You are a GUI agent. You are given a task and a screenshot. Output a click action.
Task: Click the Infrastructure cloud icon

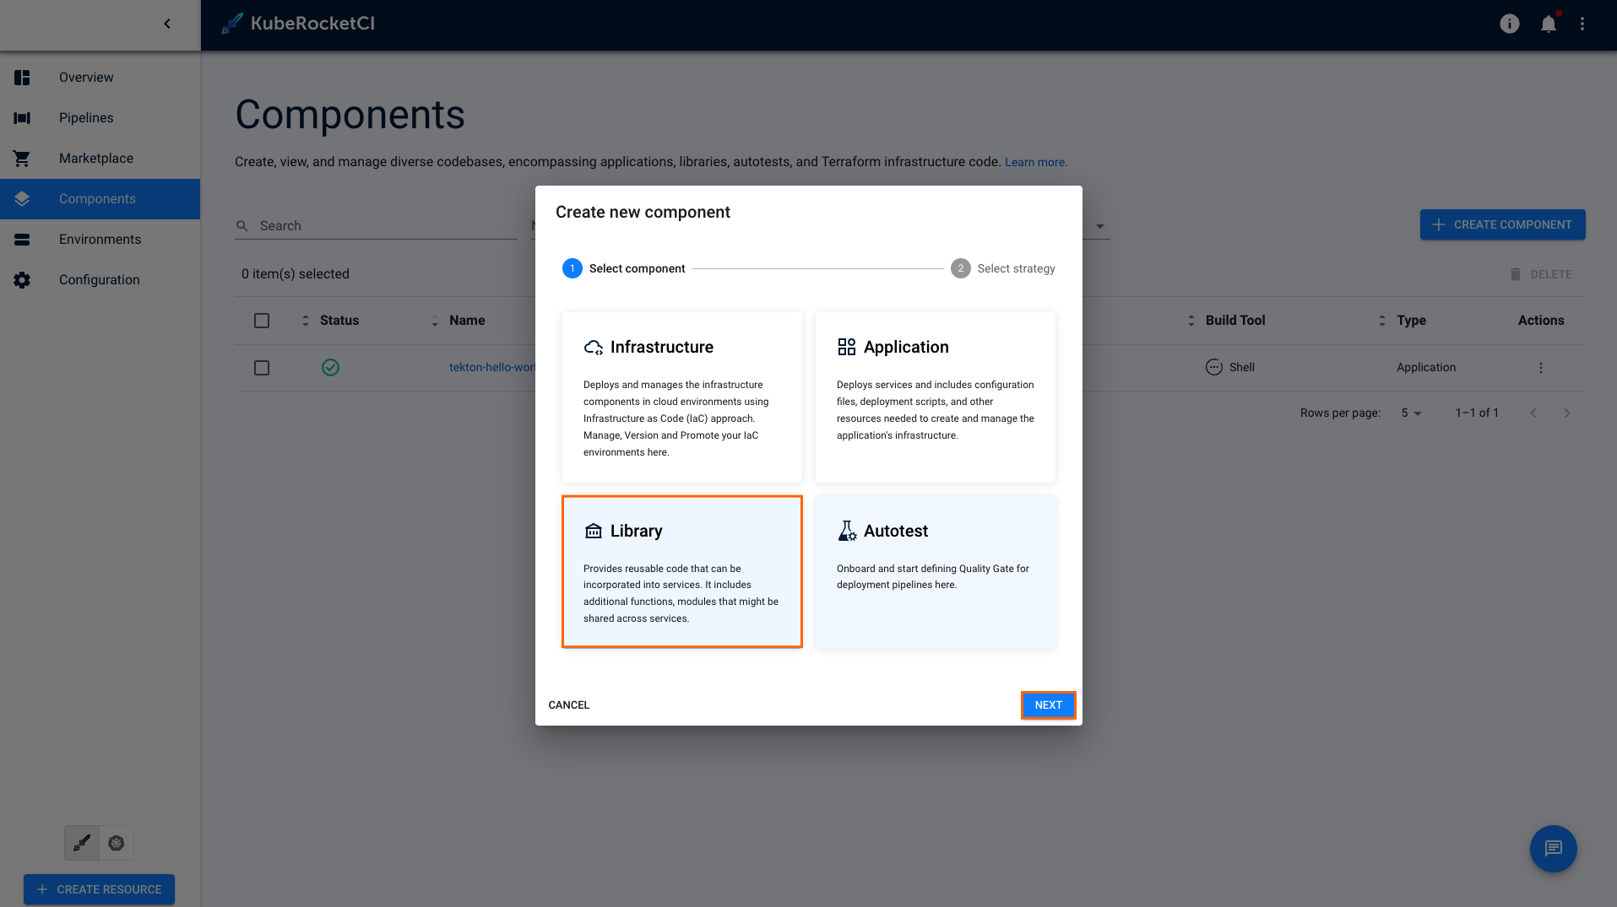594,348
